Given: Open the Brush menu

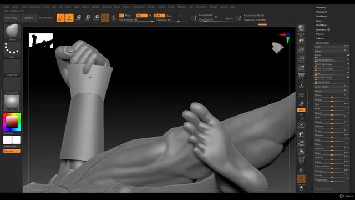Looking at the screenshot, I should [16, 7].
